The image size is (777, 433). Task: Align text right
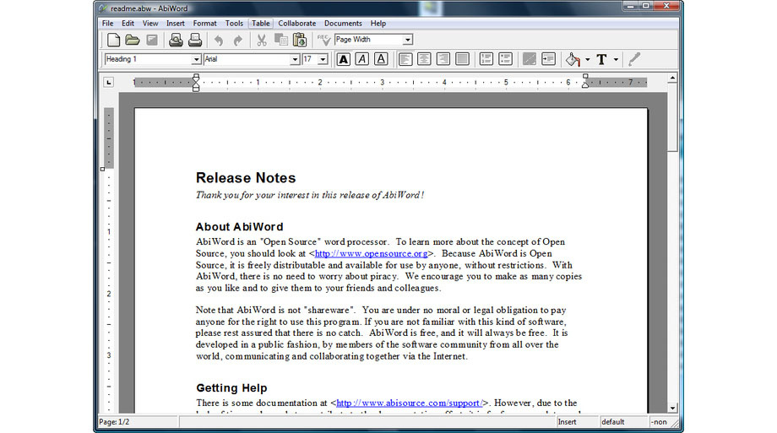(x=443, y=59)
